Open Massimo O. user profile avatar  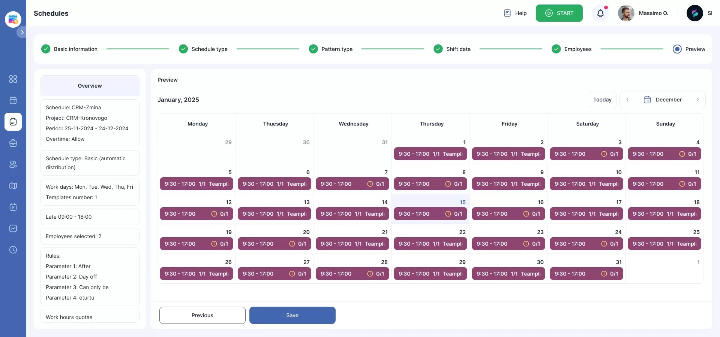point(626,13)
